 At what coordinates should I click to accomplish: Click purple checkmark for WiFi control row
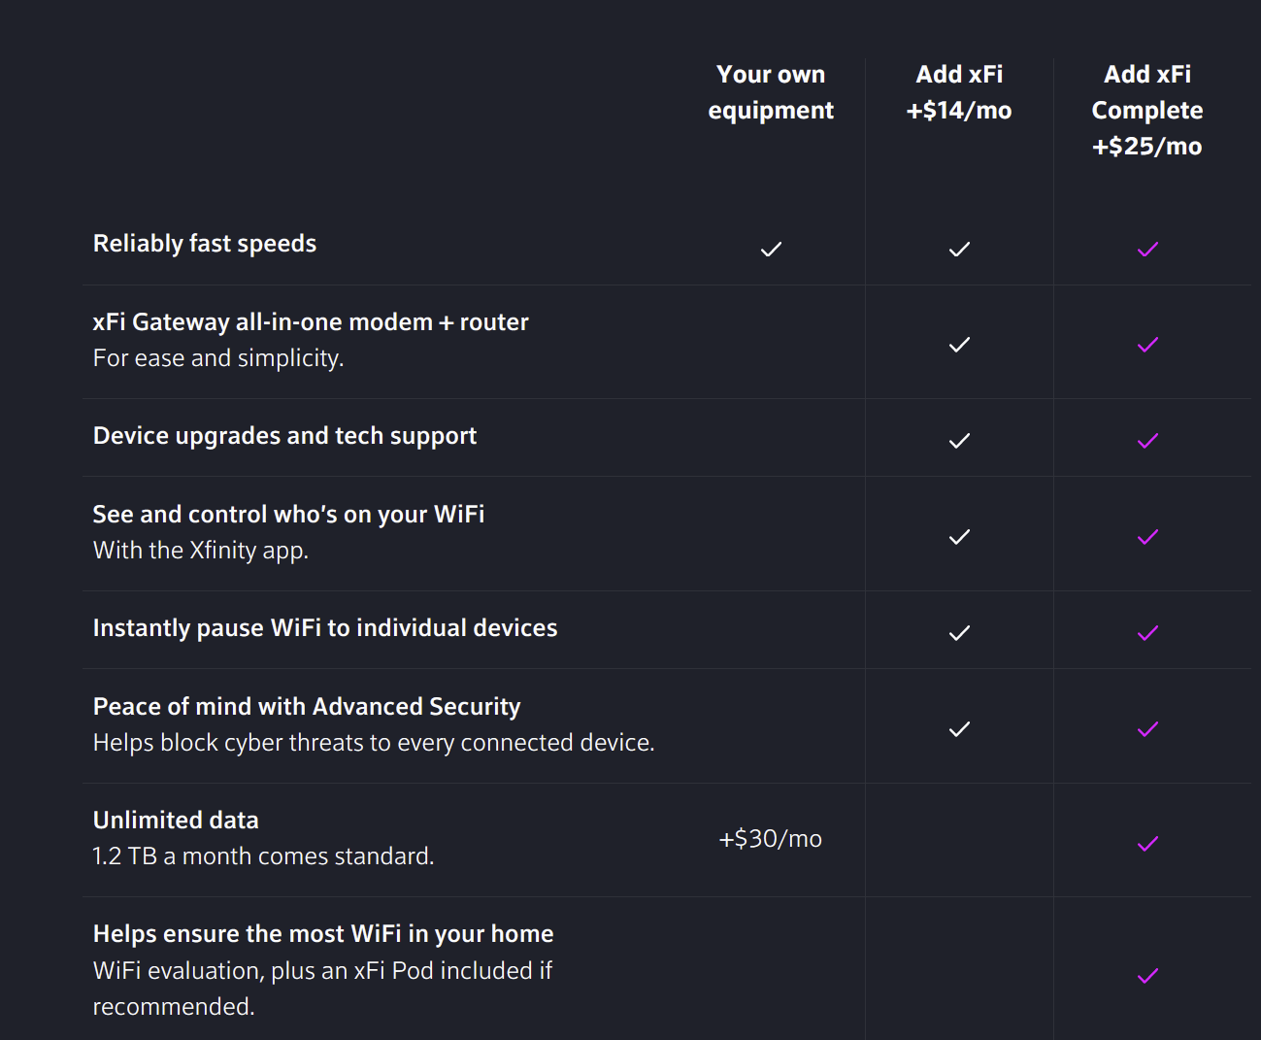[1147, 537]
